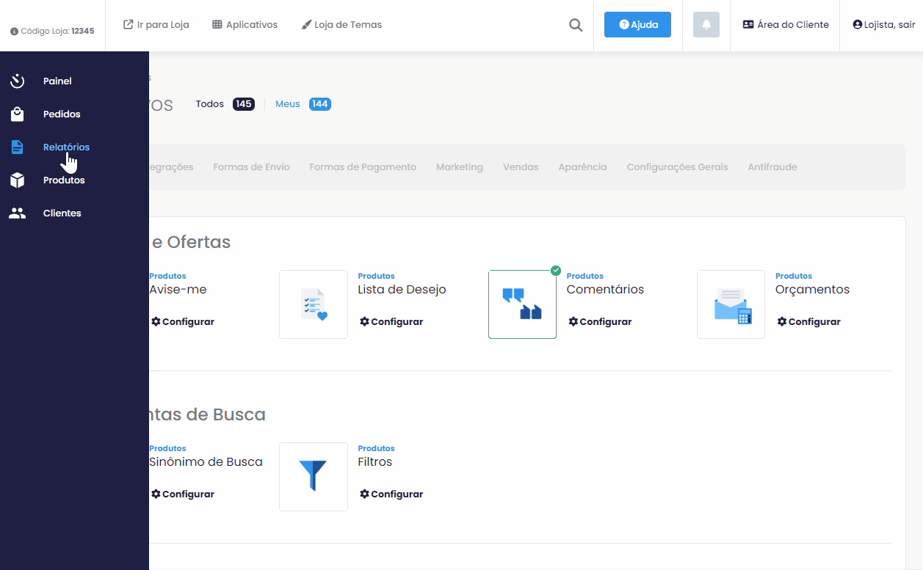Open Loja de Temas
This screenshot has width=923, height=570.
pos(341,25)
